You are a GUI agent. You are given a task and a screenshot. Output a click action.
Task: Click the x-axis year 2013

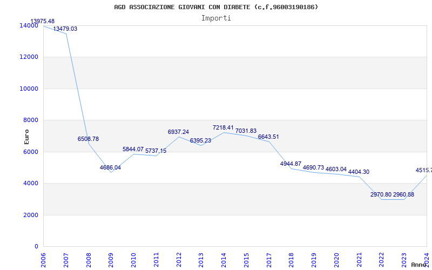pyautogui.click(x=201, y=260)
